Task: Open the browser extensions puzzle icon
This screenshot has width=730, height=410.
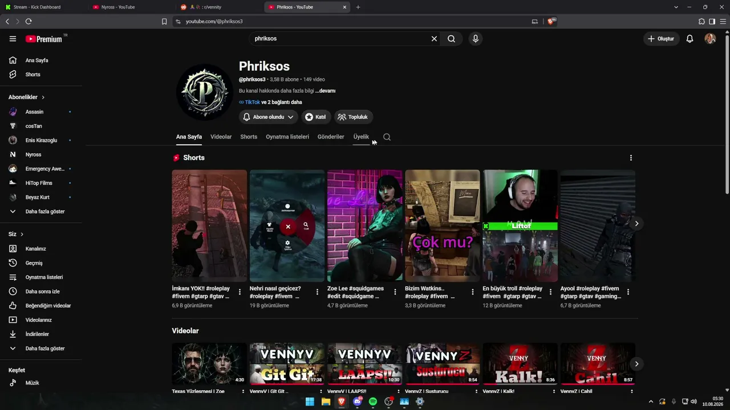Action: (701, 21)
